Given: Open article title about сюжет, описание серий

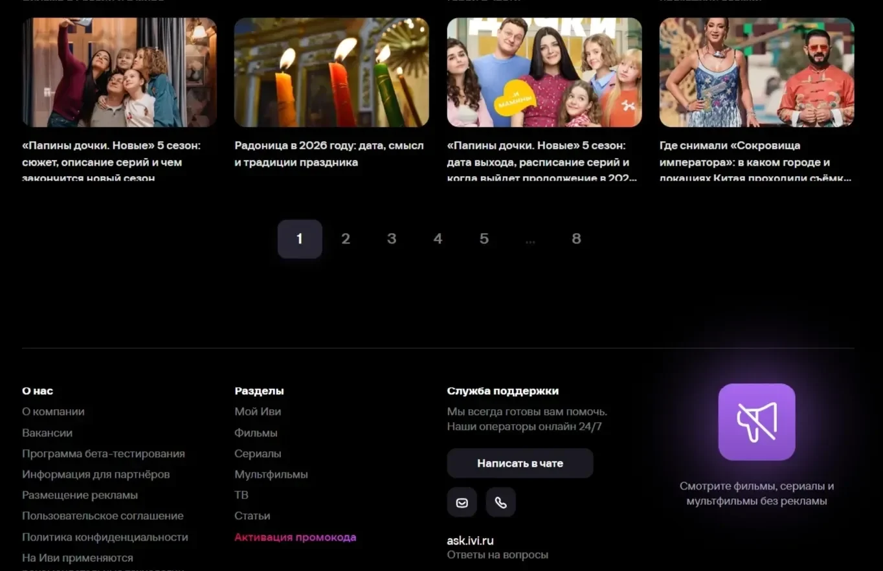Looking at the screenshot, I should pyautogui.click(x=111, y=162).
